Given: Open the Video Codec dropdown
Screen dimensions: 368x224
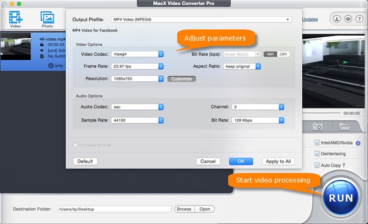Looking at the screenshot, I should pos(137,54).
